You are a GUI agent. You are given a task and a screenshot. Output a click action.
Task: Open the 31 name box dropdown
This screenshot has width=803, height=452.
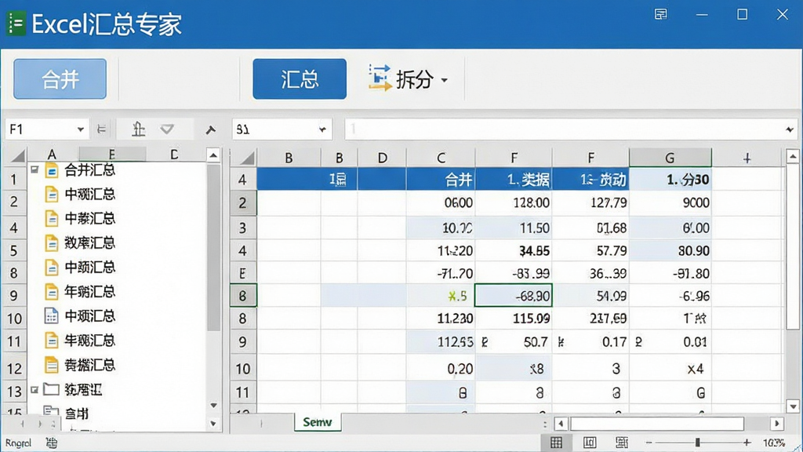(322, 129)
